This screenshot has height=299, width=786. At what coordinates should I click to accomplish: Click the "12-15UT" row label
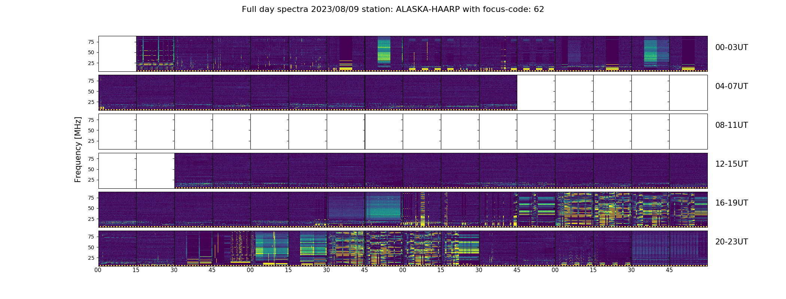(x=731, y=164)
